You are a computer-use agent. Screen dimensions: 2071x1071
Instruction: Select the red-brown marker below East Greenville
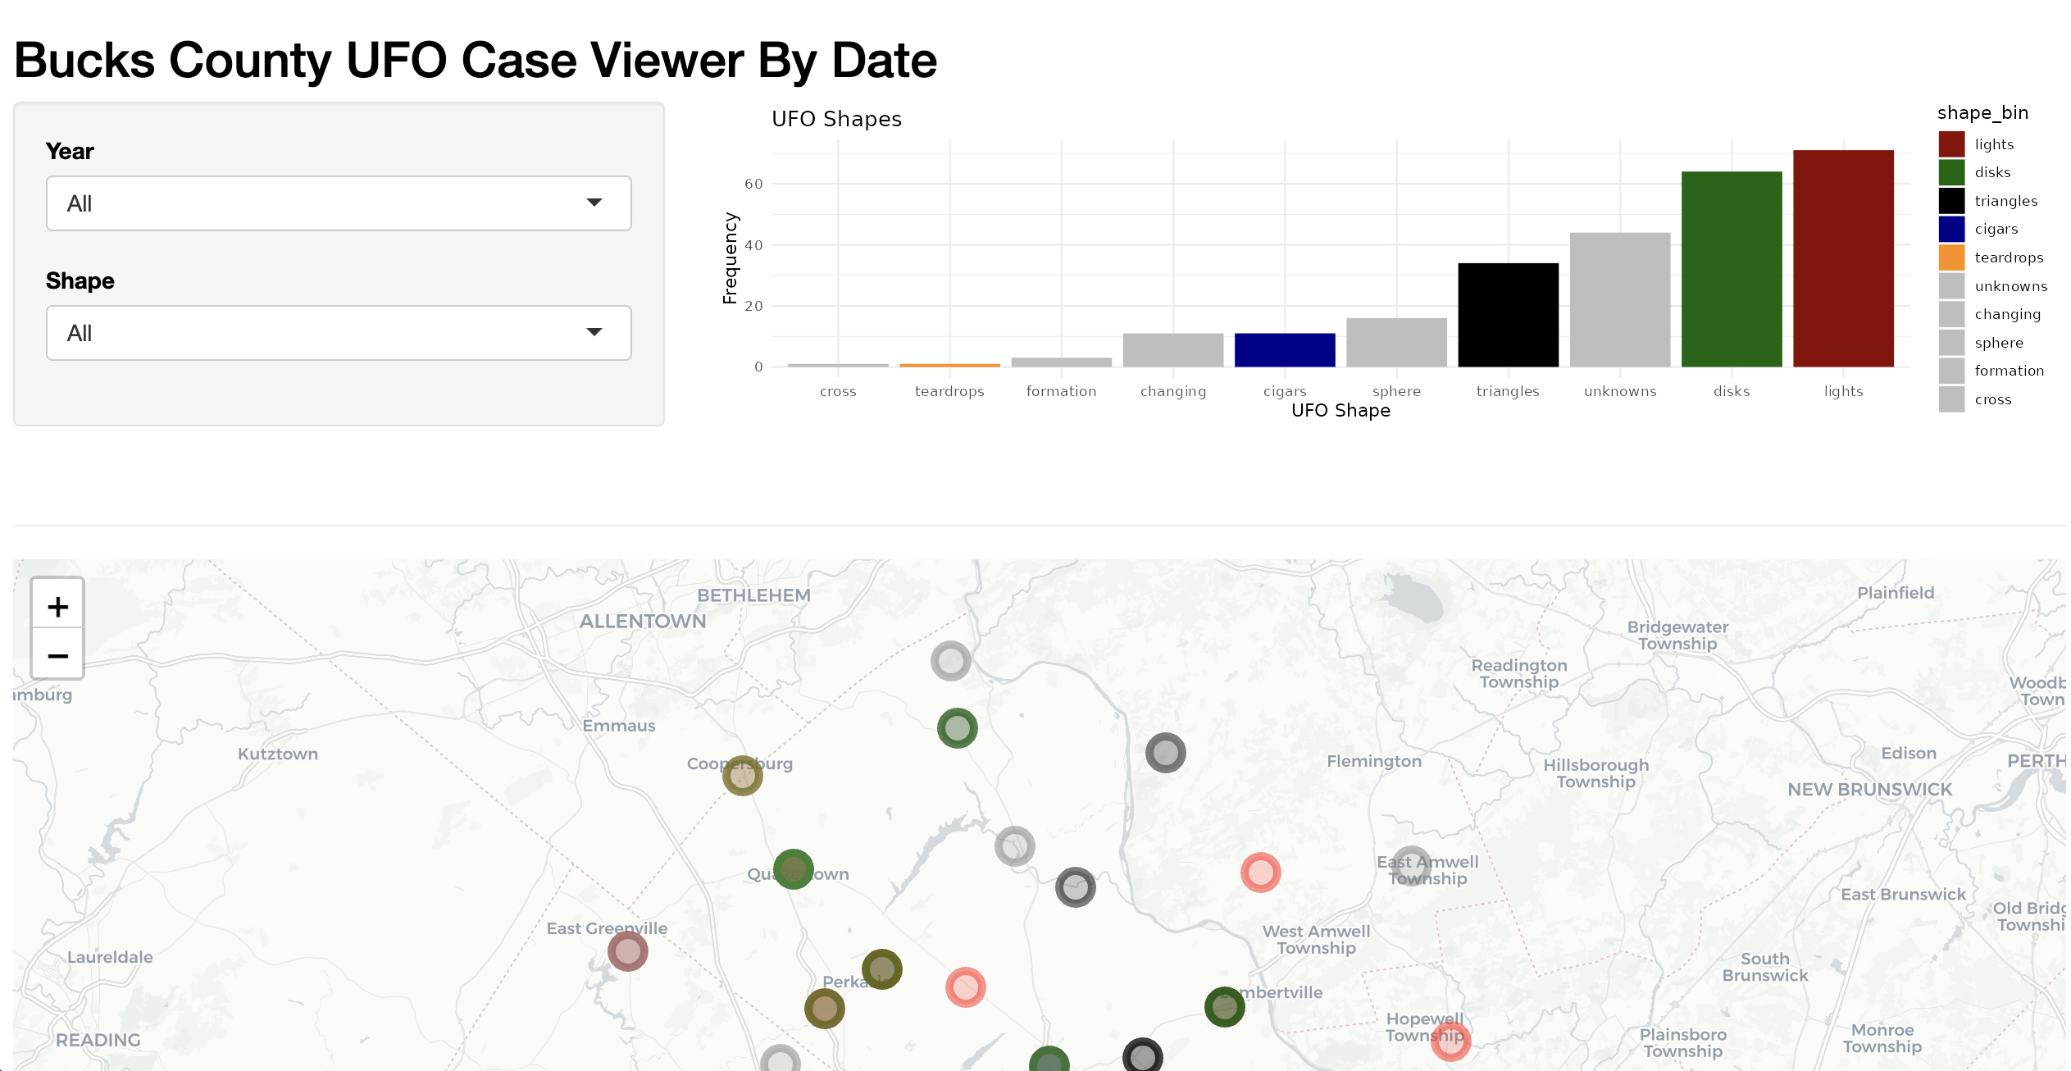tap(628, 951)
